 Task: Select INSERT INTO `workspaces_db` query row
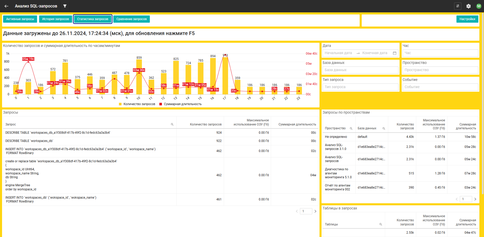(161, 200)
